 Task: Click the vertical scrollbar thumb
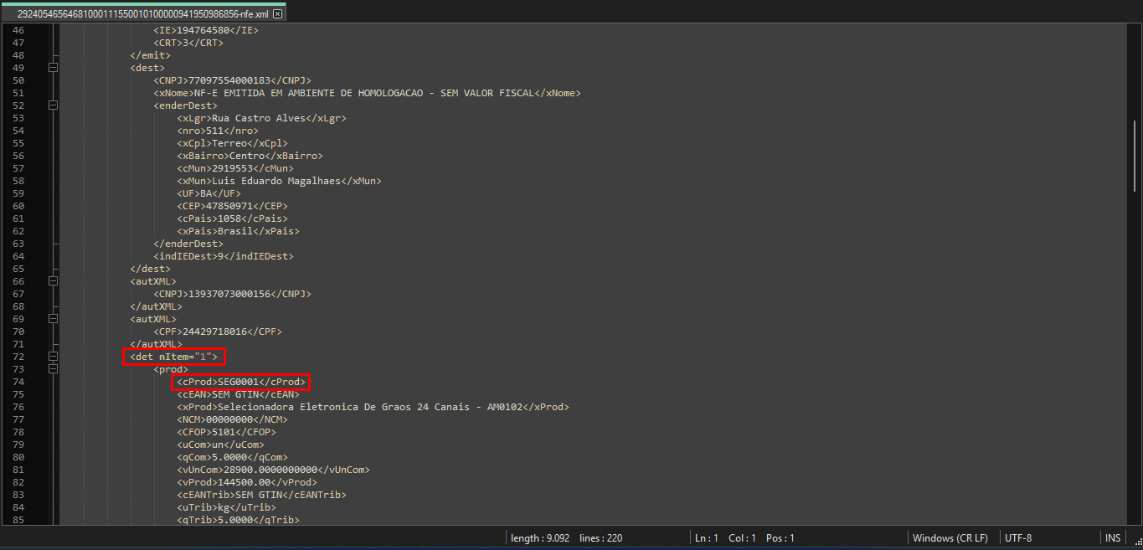1135,159
